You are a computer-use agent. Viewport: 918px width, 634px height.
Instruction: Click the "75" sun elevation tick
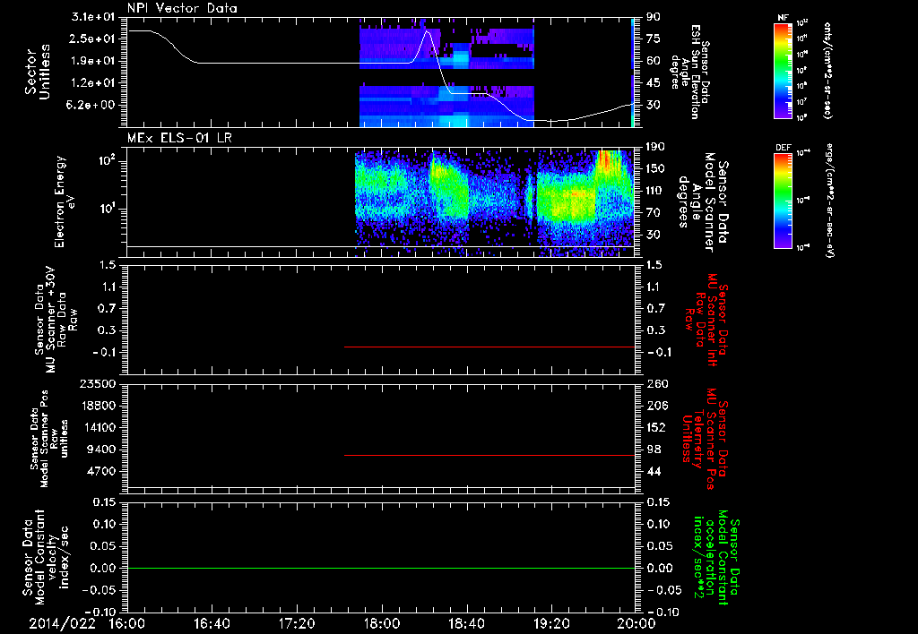(654, 39)
